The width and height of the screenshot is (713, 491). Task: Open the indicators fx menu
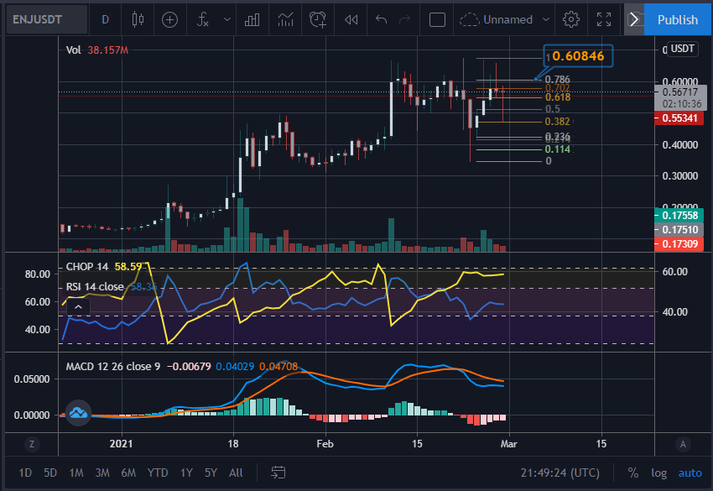click(203, 19)
